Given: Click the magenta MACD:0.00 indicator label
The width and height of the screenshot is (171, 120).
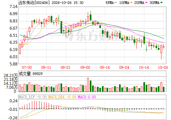Looking at the screenshot, I should point(87,97).
